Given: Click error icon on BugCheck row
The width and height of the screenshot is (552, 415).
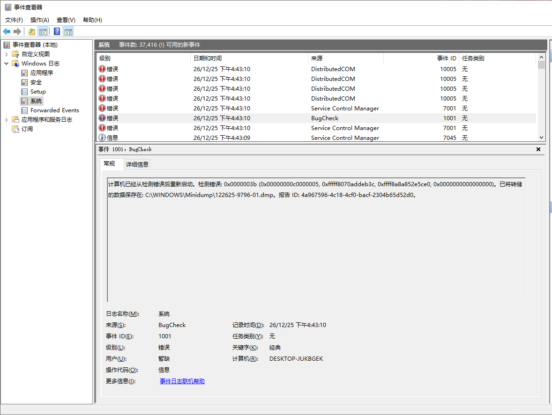Looking at the screenshot, I should tap(102, 118).
